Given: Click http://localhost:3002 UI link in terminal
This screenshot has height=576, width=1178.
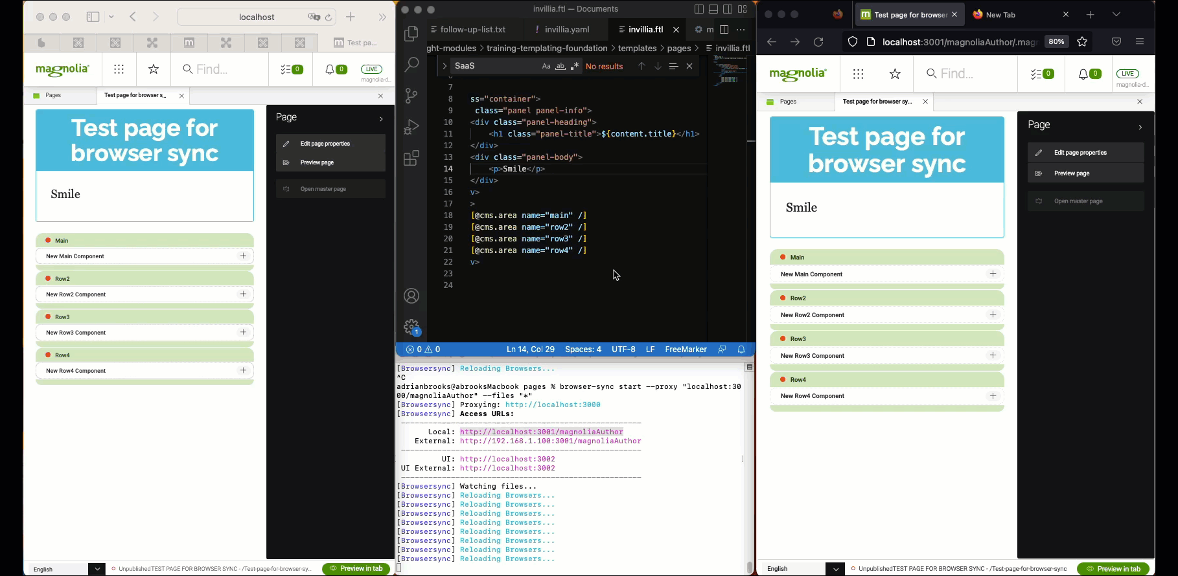Looking at the screenshot, I should pyautogui.click(x=507, y=459).
